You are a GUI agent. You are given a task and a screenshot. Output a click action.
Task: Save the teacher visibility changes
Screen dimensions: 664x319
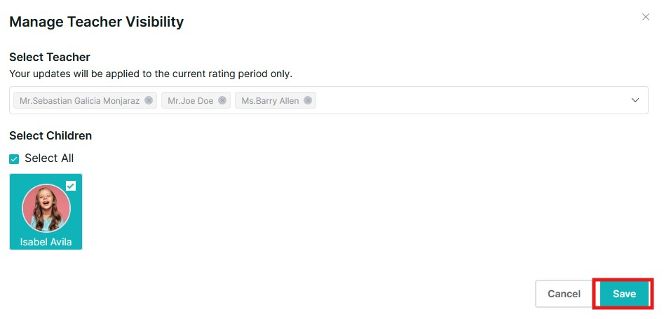[x=624, y=294]
